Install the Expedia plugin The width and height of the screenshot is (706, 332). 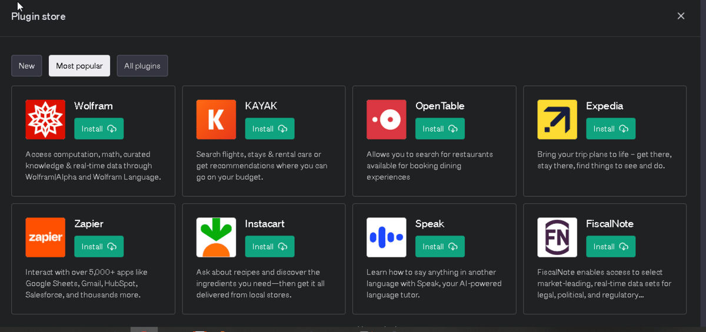610,129
